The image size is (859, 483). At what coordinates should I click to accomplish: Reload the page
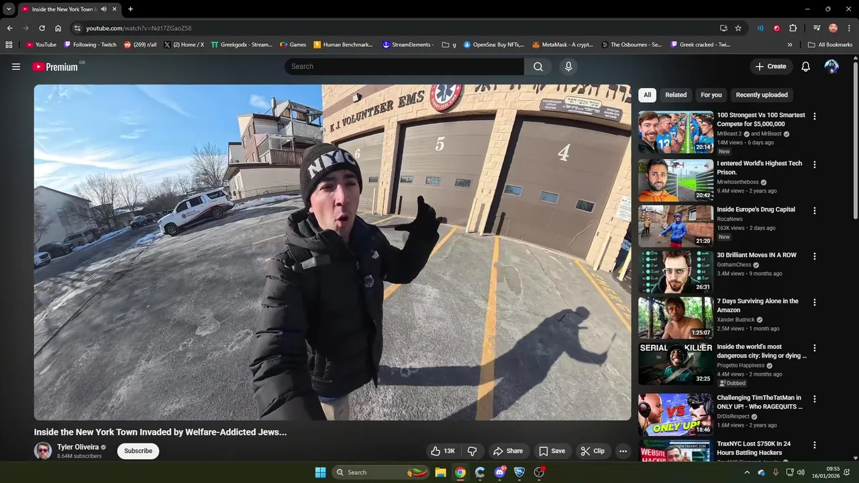42,28
